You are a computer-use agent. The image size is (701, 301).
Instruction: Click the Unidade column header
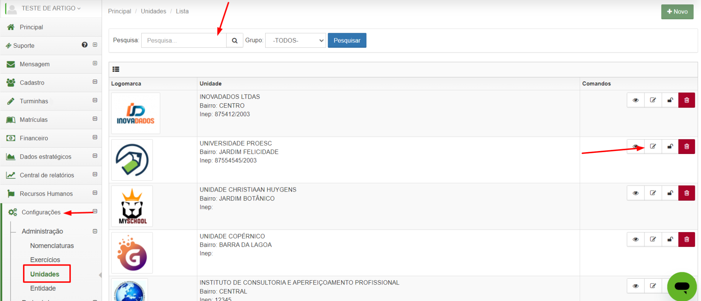pos(210,84)
